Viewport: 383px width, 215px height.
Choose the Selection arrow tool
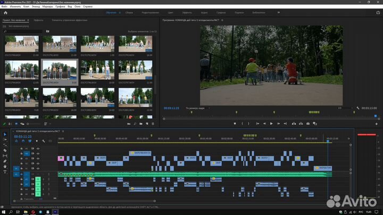tap(5, 134)
